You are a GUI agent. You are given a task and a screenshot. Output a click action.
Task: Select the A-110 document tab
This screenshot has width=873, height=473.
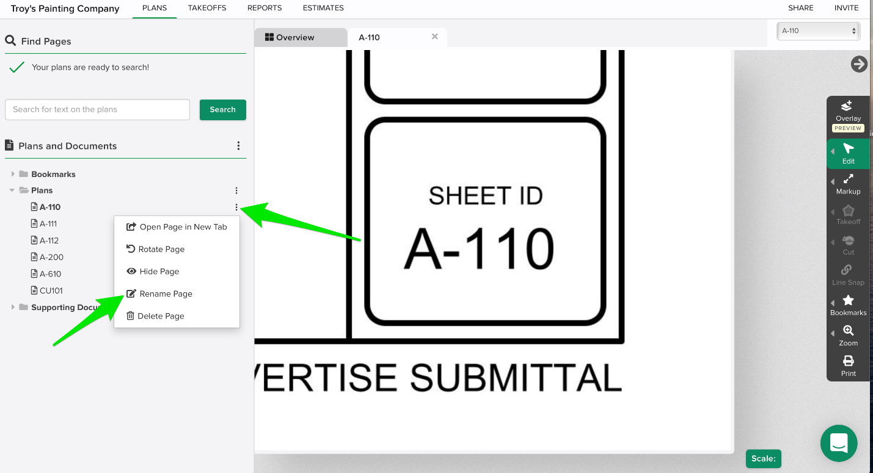click(x=369, y=37)
